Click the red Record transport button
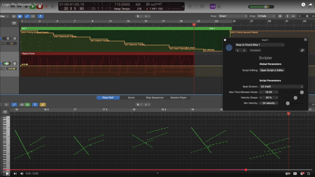Image resolution: width=315 pixels, height=177 pixels. (39, 7)
